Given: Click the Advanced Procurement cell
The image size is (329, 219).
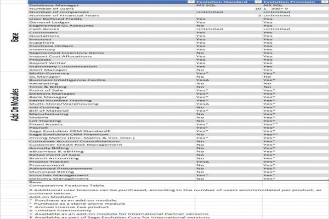Looking at the screenshot, I should (x=111, y=169).
